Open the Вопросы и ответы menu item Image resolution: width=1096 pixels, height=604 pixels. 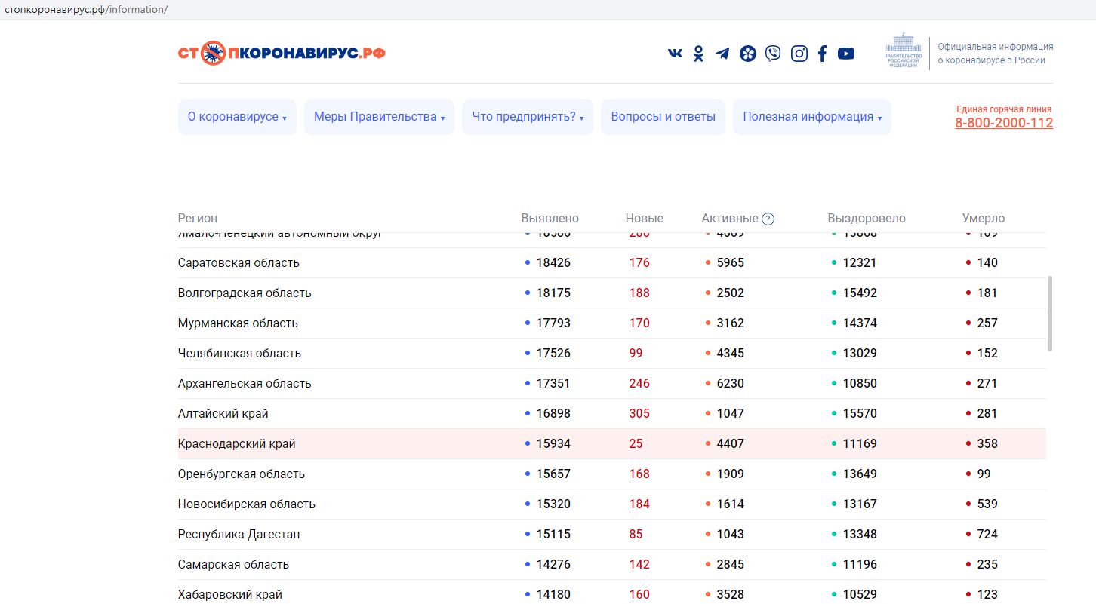tap(663, 117)
